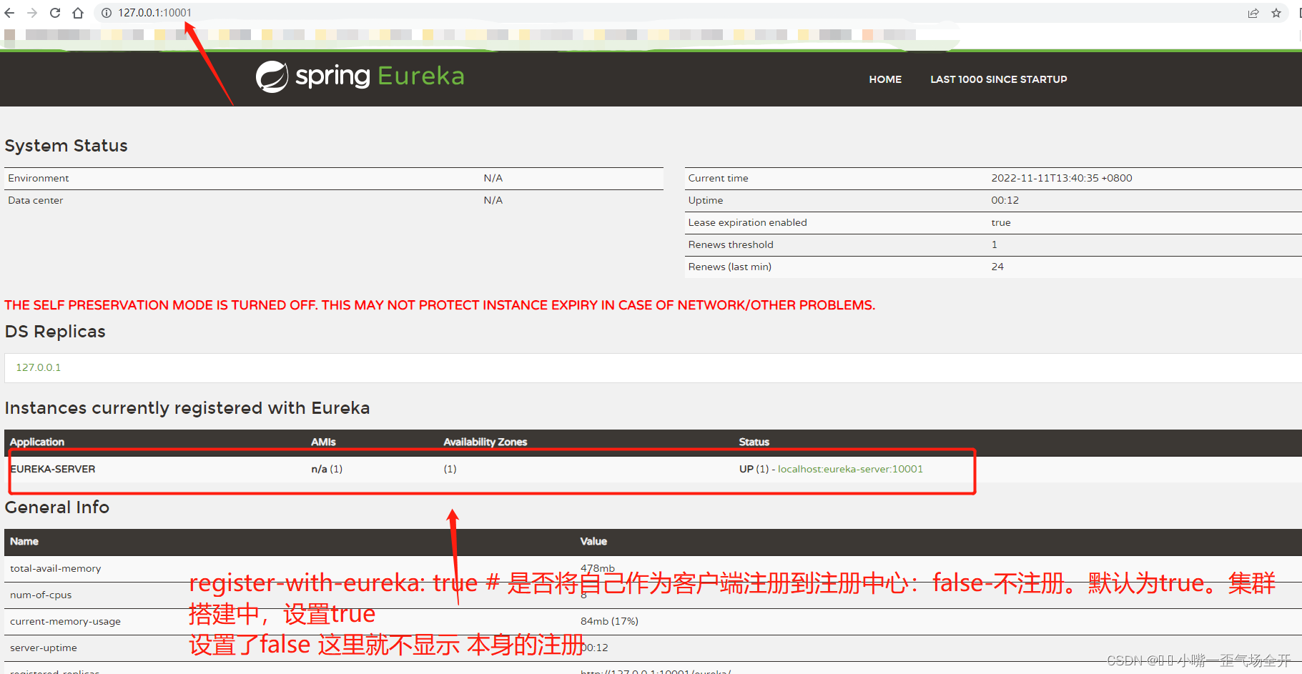1302x674 pixels.
Task: Select the Renews threshold label
Action: [731, 244]
